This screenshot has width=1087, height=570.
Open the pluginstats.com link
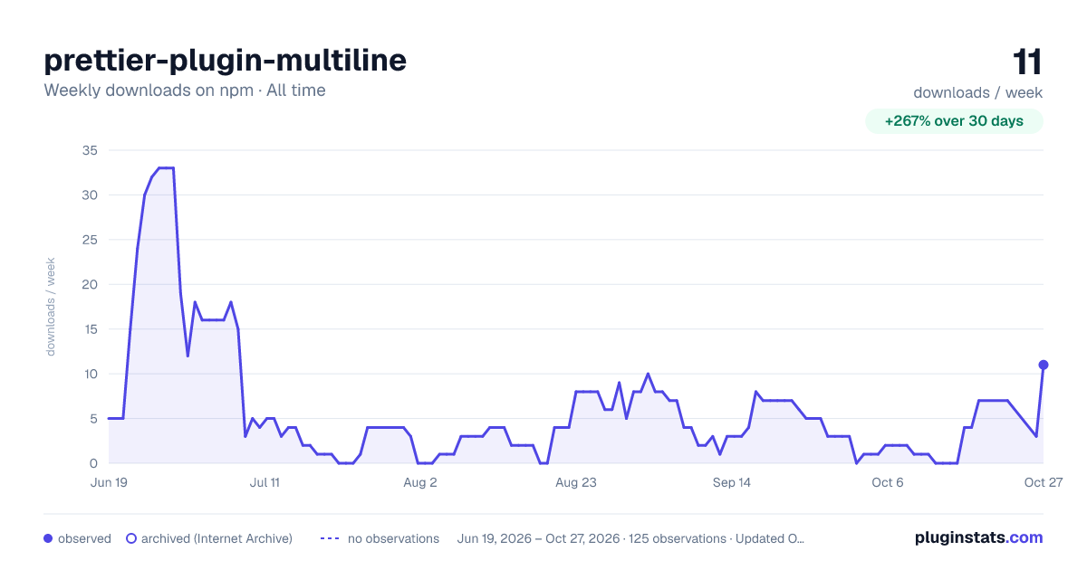click(979, 537)
